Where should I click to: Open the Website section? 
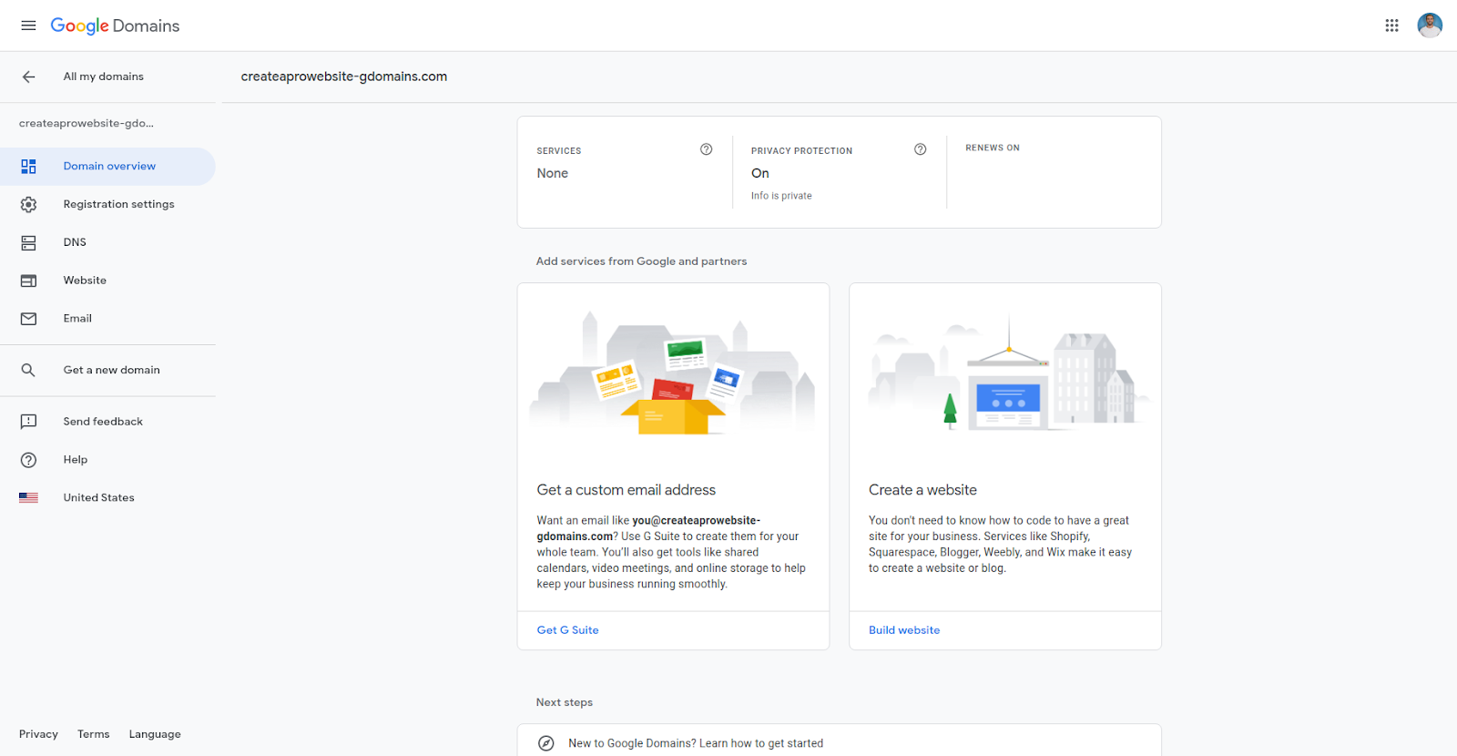(107, 281)
